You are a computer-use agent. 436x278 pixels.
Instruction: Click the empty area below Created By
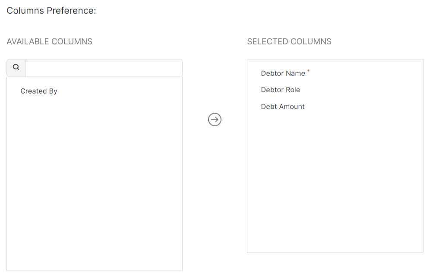click(x=94, y=181)
